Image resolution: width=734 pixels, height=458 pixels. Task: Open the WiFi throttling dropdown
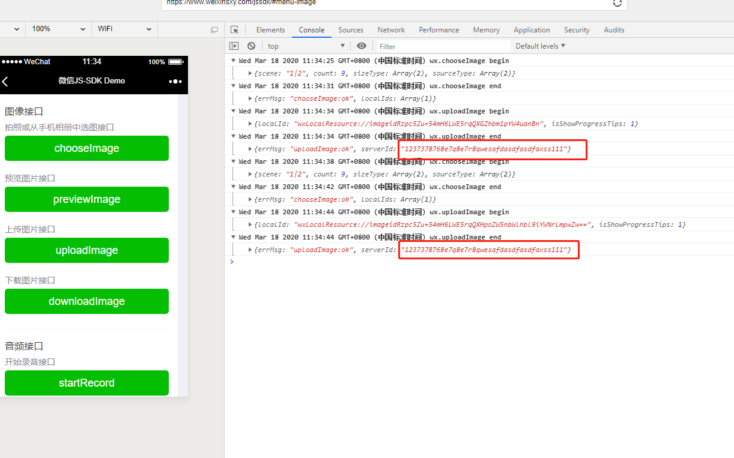pyautogui.click(x=124, y=29)
